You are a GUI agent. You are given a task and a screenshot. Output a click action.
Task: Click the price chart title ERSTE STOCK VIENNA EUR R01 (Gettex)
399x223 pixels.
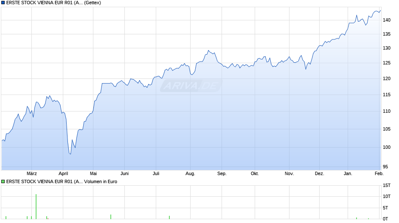[x=53, y=3]
